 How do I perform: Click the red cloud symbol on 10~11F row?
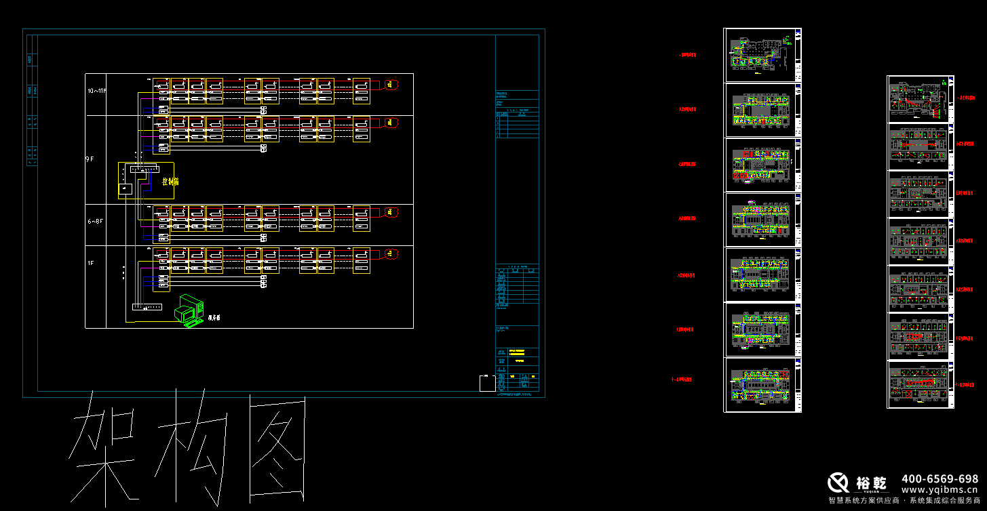[391, 85]
